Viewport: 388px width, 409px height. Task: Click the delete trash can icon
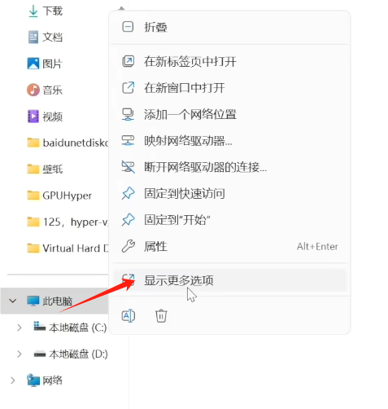coord(161,316)
